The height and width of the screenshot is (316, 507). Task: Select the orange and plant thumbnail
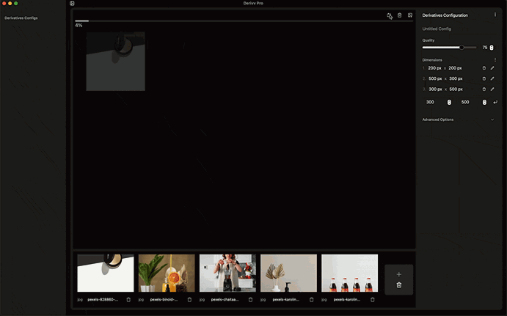(x=167, y=273)
